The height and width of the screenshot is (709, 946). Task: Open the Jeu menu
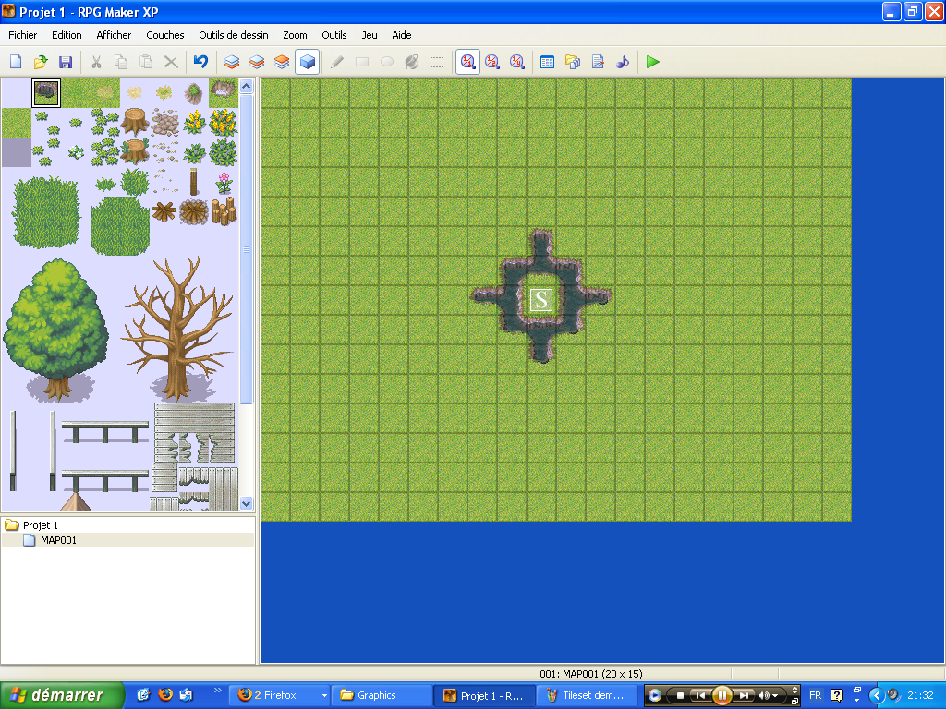pyautogui.click(x=370, y=35)
